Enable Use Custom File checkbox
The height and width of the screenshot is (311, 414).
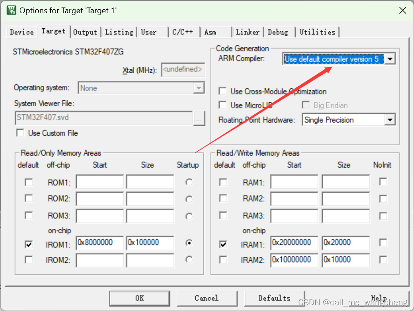20,133
